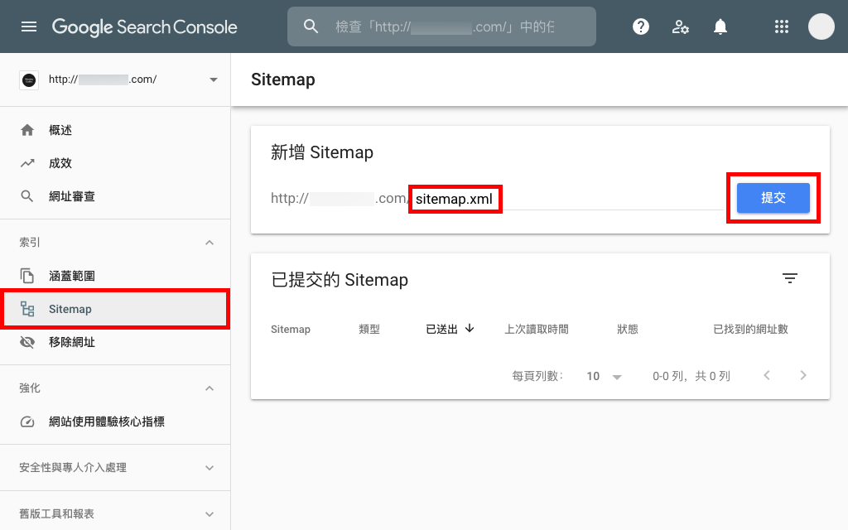Click the gauge icon beside 網站使用體驗核心指標

(27, 422)
